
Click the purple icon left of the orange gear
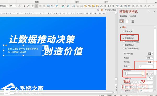pos(98,10)
